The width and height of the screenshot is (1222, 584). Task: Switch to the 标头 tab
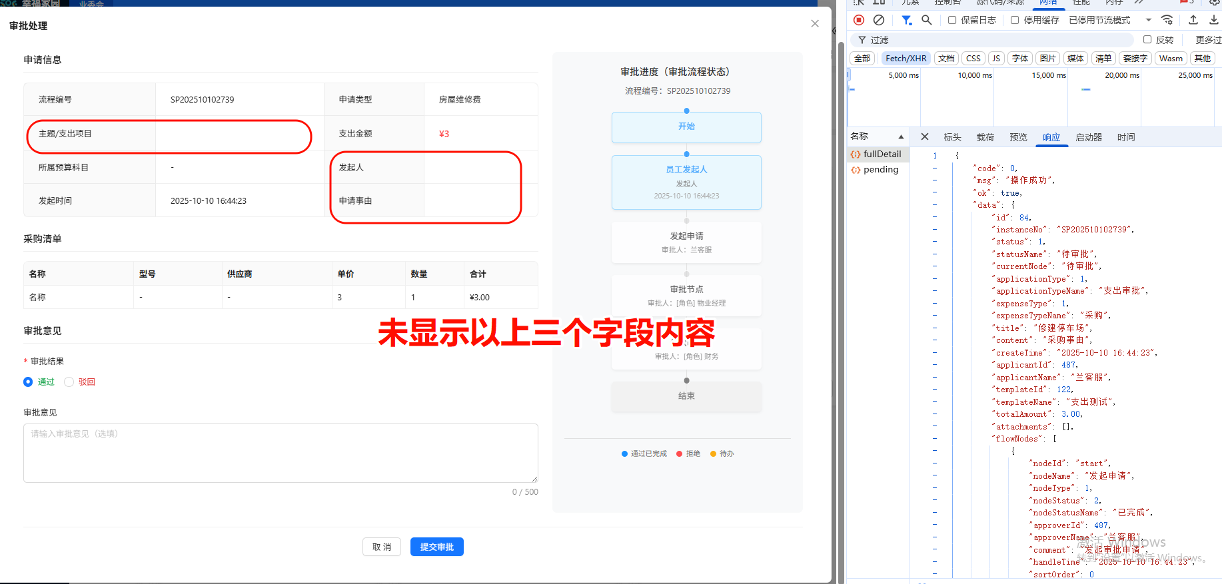(952, 137)
